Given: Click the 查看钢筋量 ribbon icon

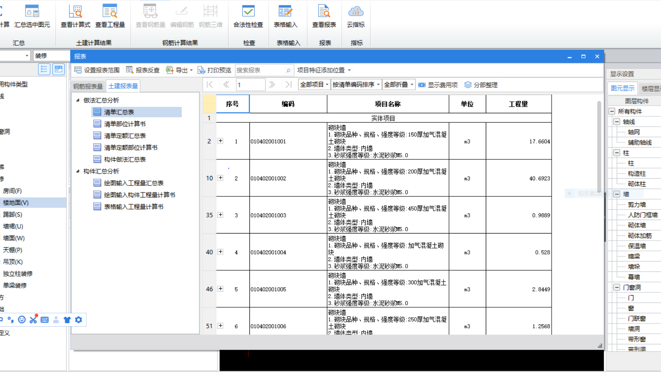Looking at the screenshot, I should [150, 16].
